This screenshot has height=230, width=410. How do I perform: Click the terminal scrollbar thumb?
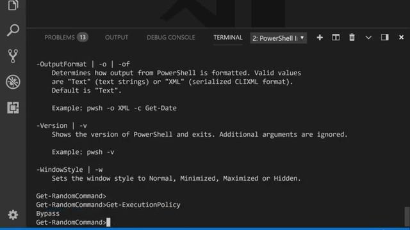(x=407, y=217)
